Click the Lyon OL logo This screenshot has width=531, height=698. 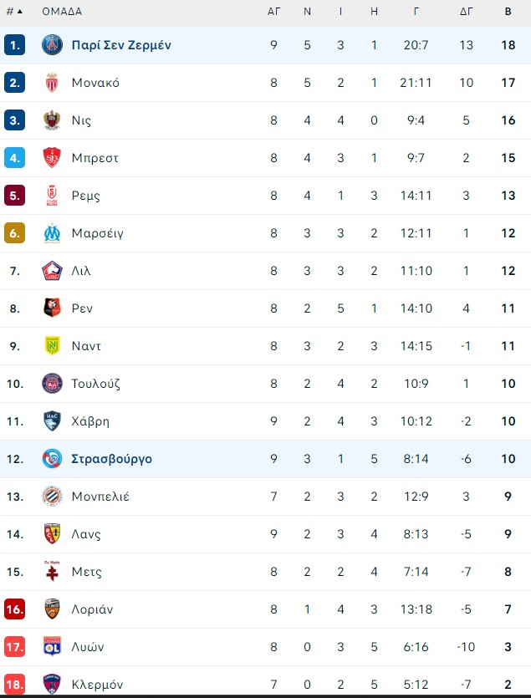click(x=52, y=647)
